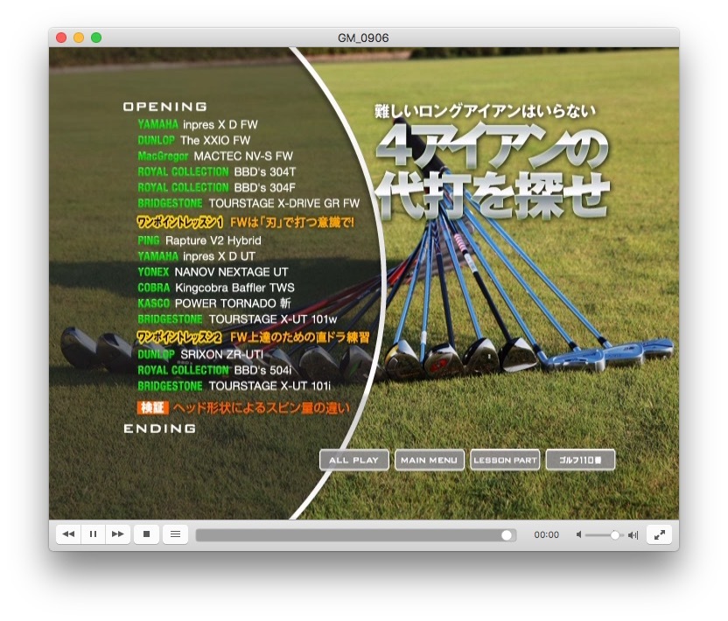
Task: Select OPENING chapter
Action: pos(164,107)
